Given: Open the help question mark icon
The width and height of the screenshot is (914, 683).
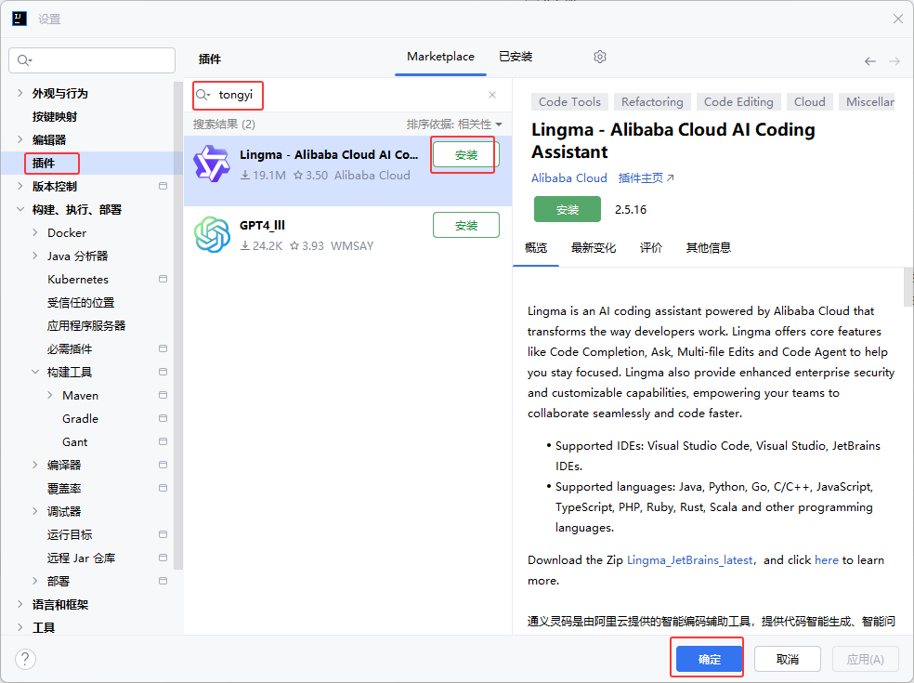Looking at the screenshot, I should tap(25, 659).
